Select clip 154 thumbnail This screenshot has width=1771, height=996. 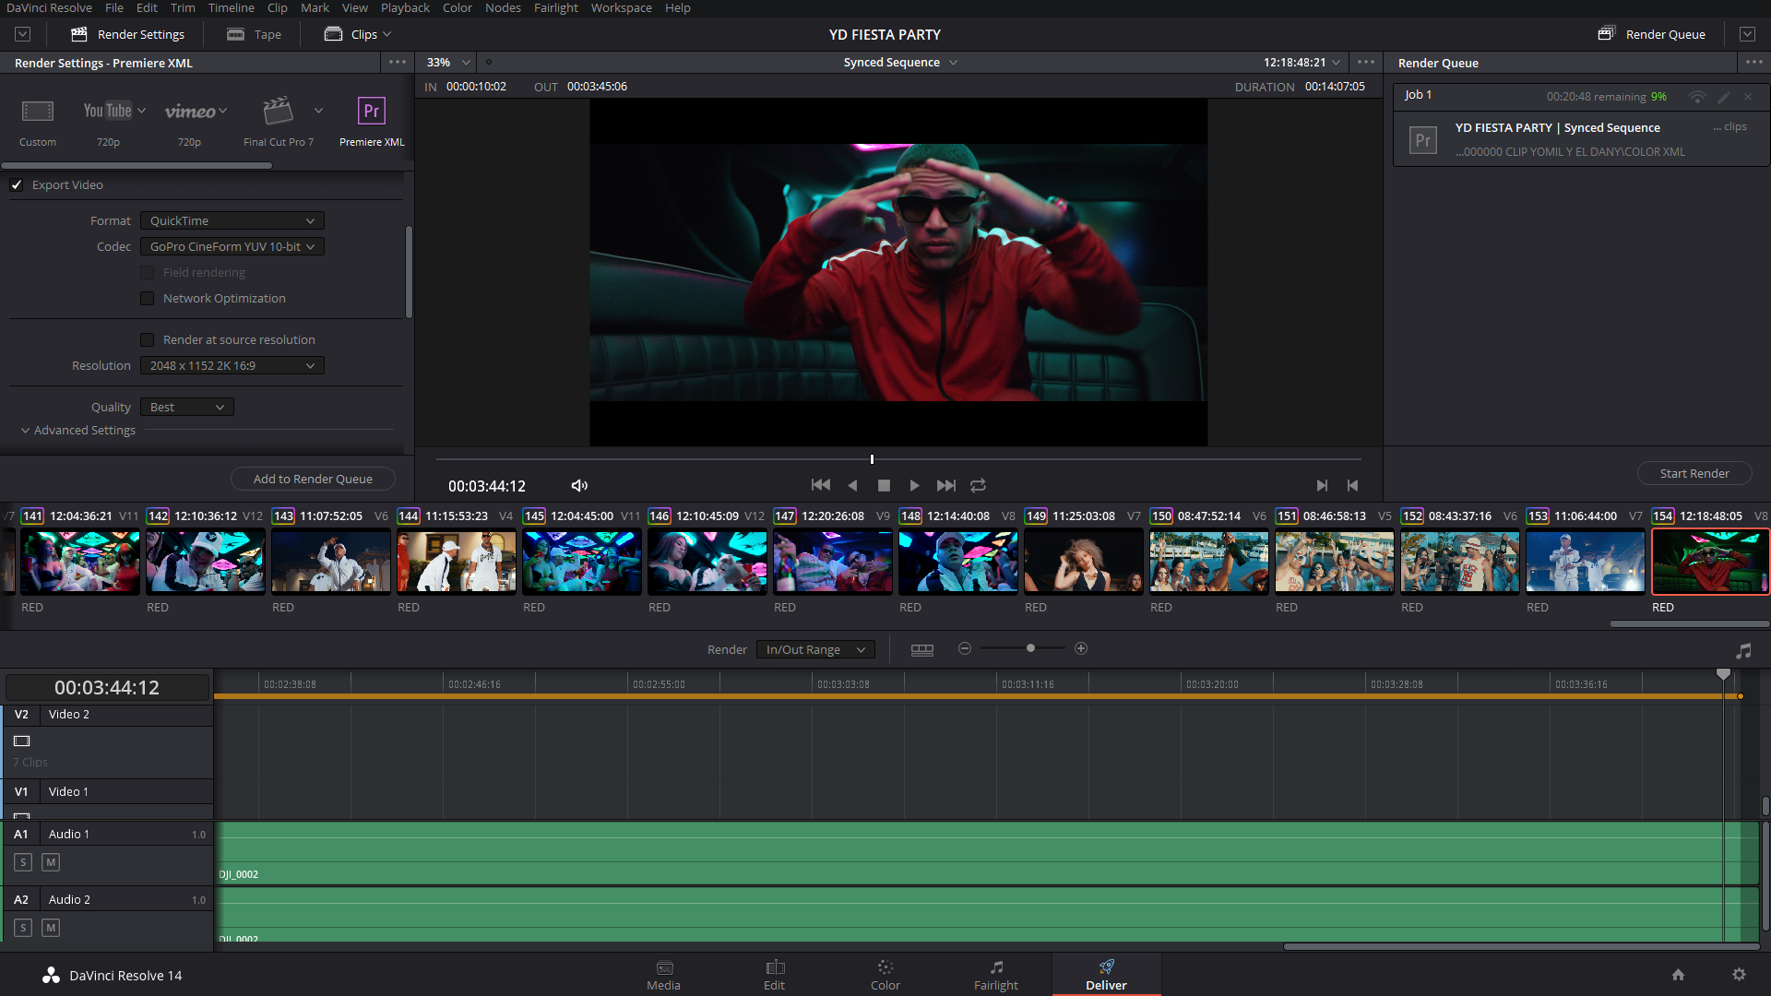pos(1710,562)
